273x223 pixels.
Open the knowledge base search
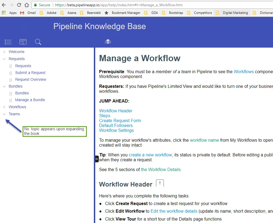(x=38, y=42)
